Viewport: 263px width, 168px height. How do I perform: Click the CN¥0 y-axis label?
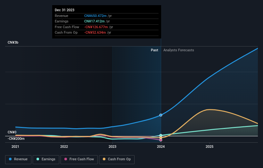click(x=12, y=132)
